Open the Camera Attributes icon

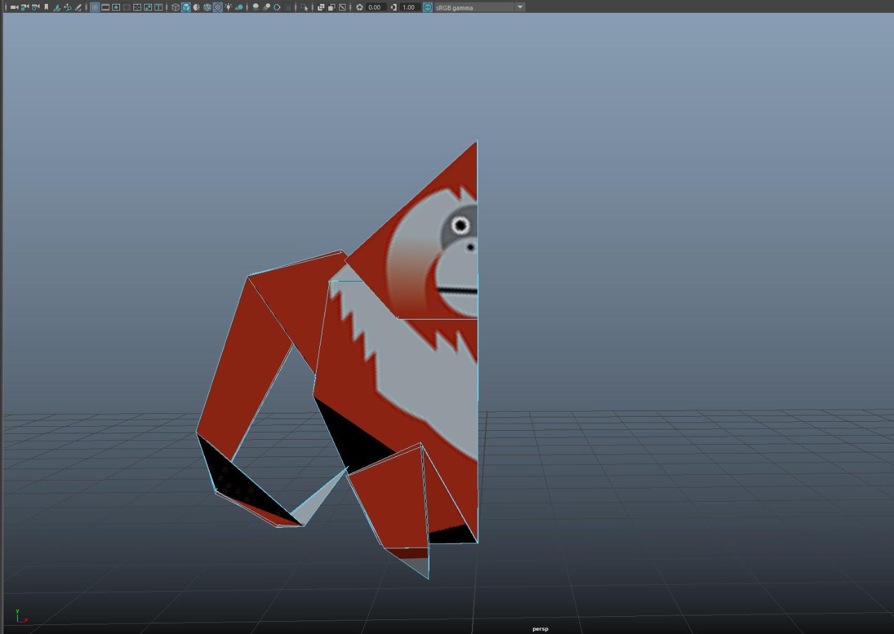click(35, 7)
